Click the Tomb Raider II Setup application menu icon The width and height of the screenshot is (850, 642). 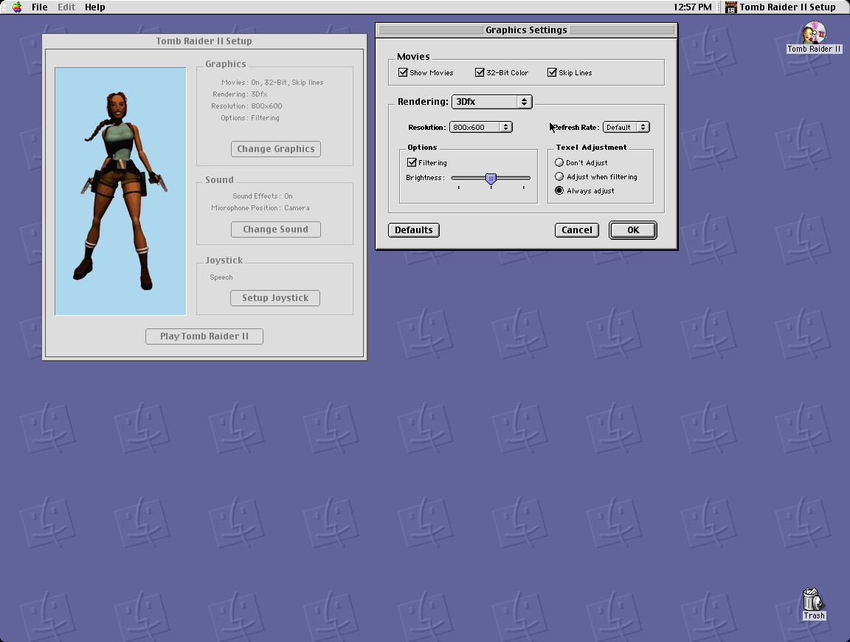click(x=730, y=7)
